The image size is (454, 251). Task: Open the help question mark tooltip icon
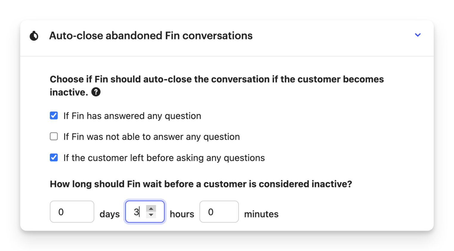96,92
